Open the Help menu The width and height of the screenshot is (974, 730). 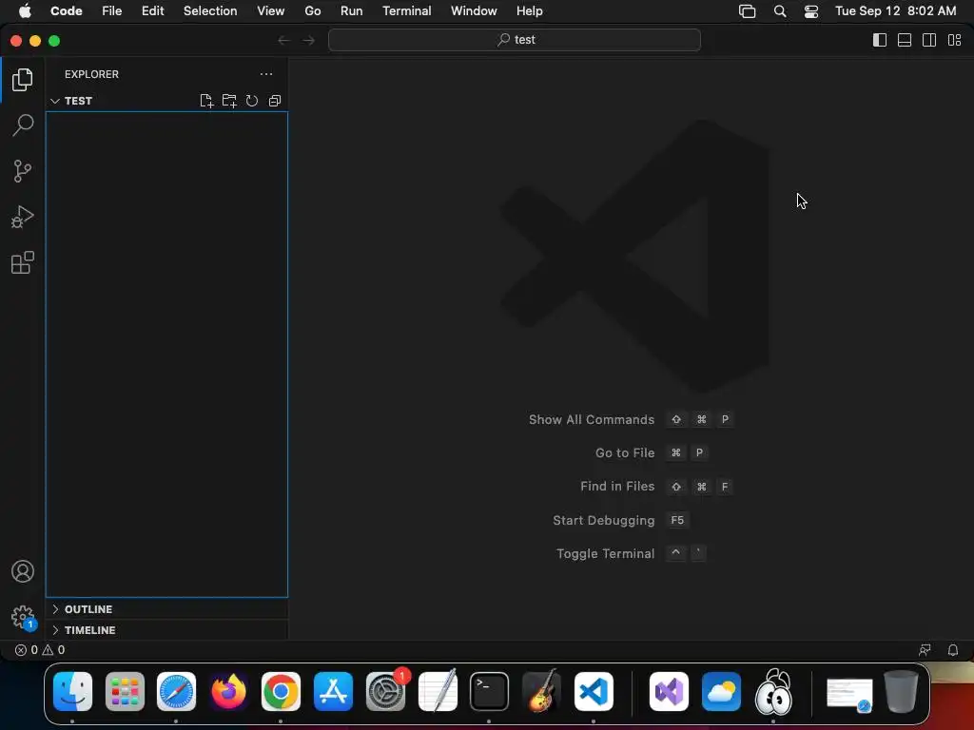pos(529,11)
